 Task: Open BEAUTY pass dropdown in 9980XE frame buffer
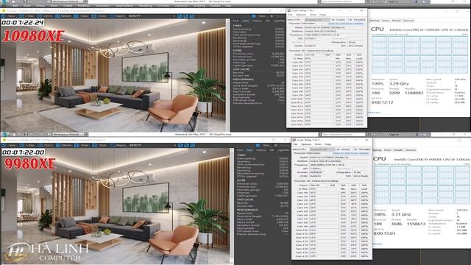[152, 145]
